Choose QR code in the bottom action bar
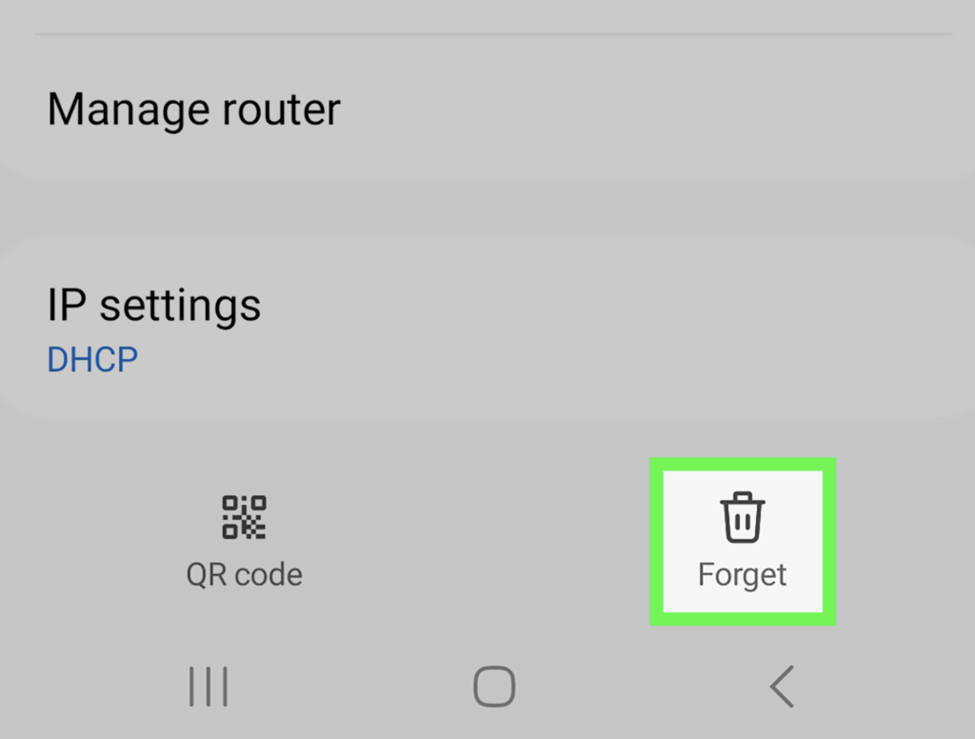Screen dimensions: 975x739 pos(244,541)
